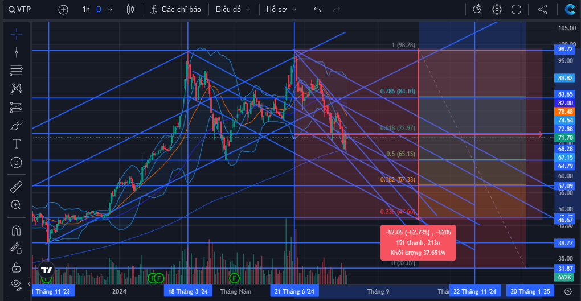Click the green F event marker near Tháng Năm

[x=234, y=278]
